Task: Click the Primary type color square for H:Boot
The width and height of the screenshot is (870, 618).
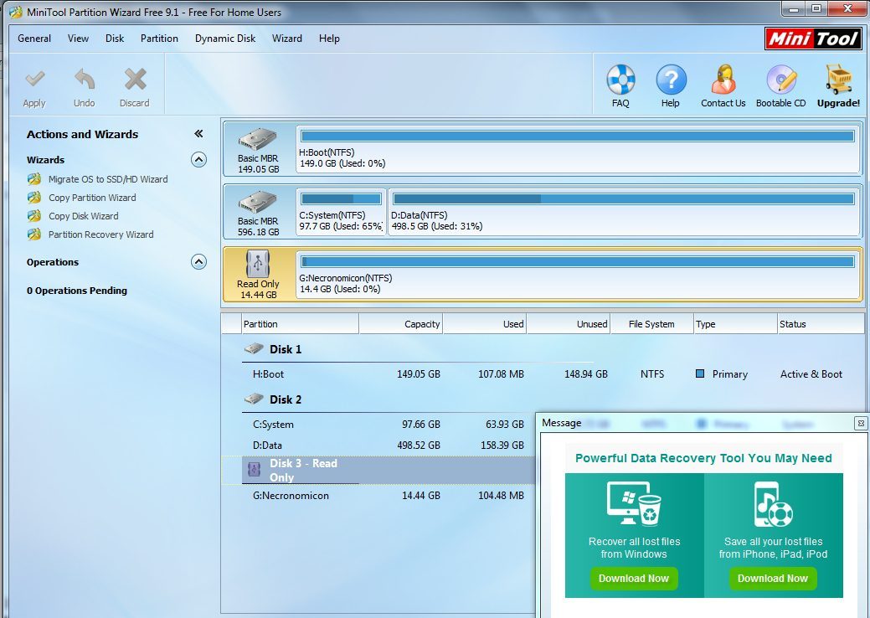Action: coord(700,374)
